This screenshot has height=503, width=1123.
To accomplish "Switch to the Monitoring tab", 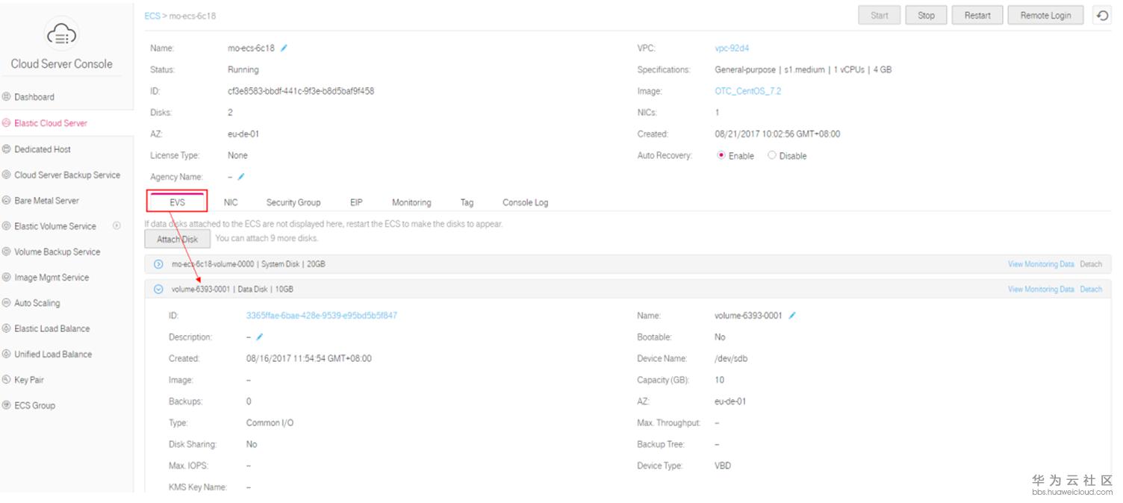I will tap(411, 202).
